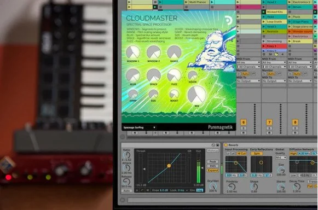This screenshot has width=318, height=210.
Task: Launch the Electronics 1 clip
Action: 290,2
